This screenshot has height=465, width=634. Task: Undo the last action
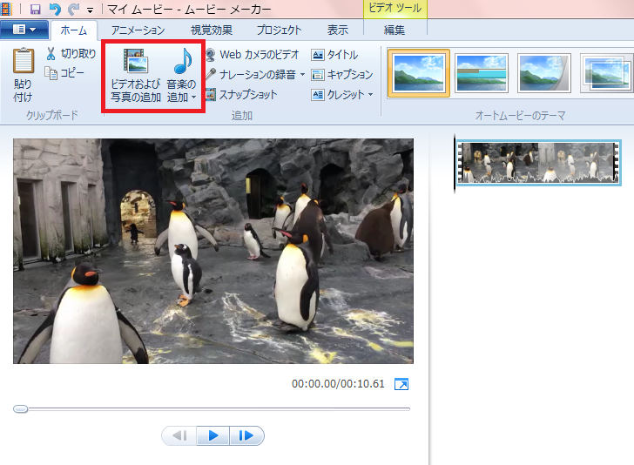point(55,9)
